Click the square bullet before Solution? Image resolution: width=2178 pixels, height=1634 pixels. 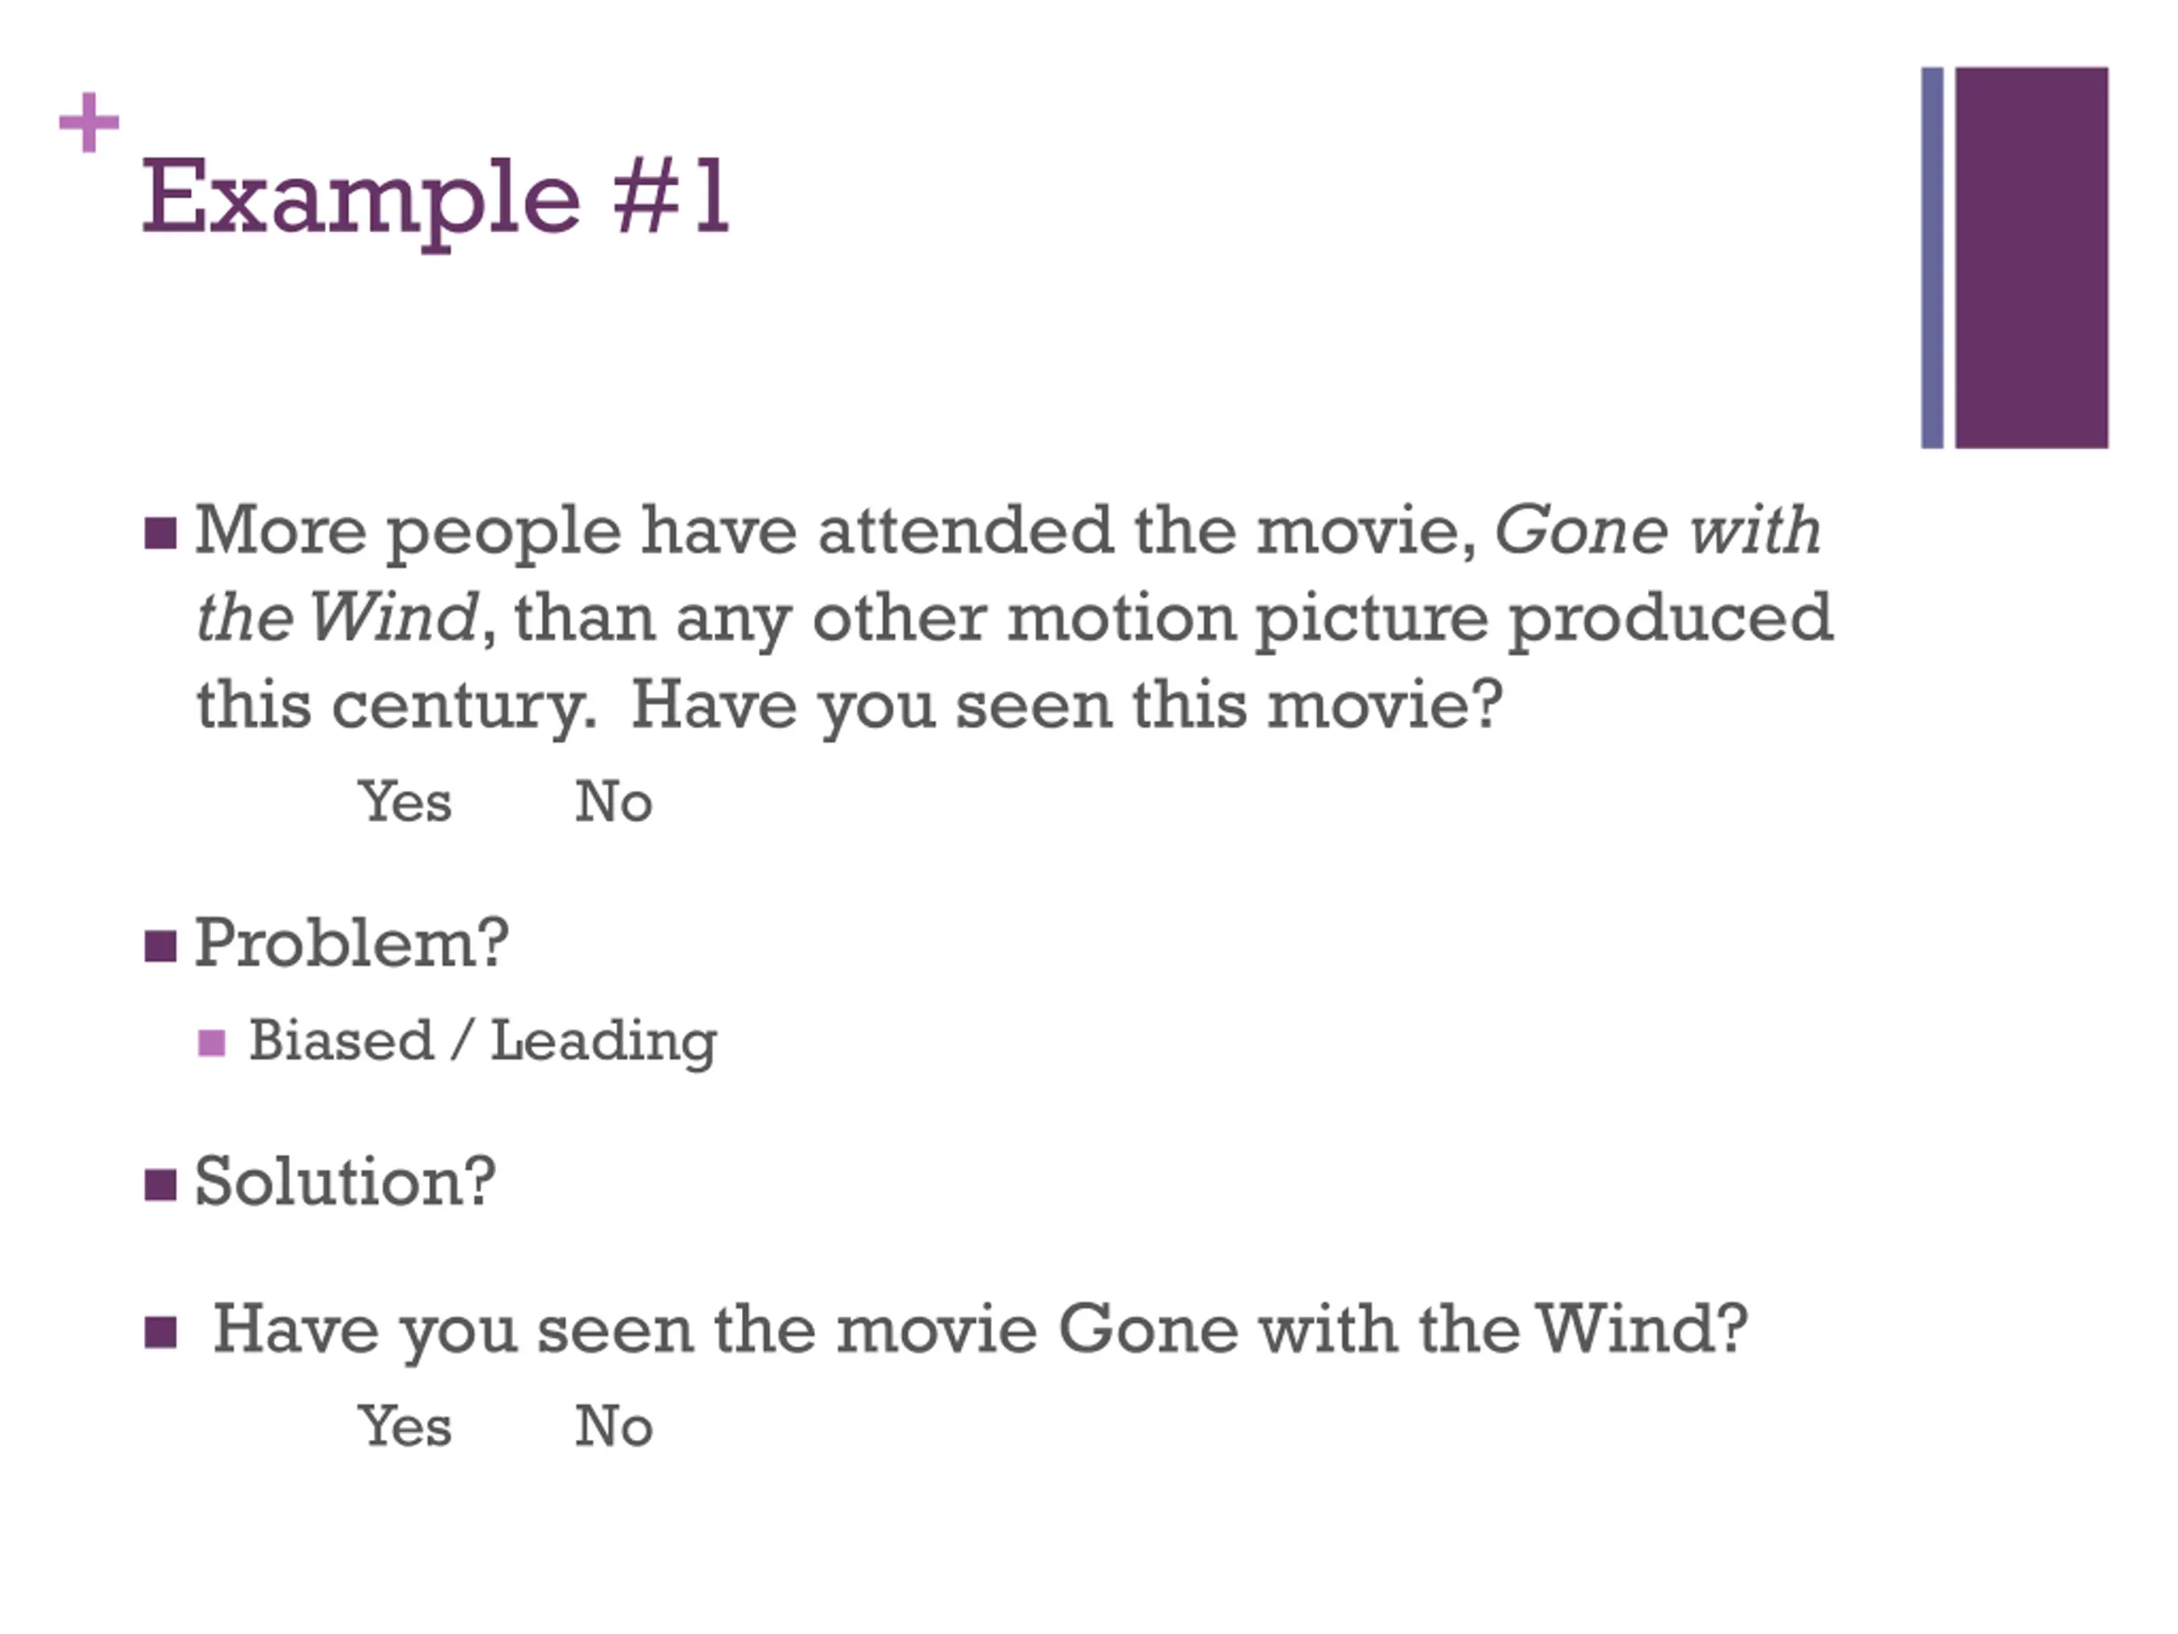(161, 1185)
